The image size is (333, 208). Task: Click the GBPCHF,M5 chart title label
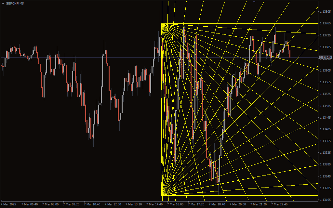[x=15, y=3]
